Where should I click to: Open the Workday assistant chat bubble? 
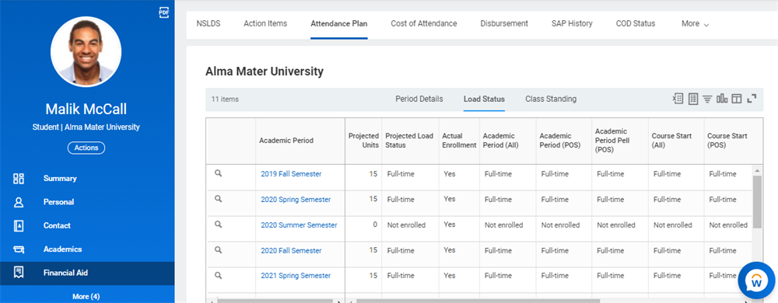pos(757,280)
